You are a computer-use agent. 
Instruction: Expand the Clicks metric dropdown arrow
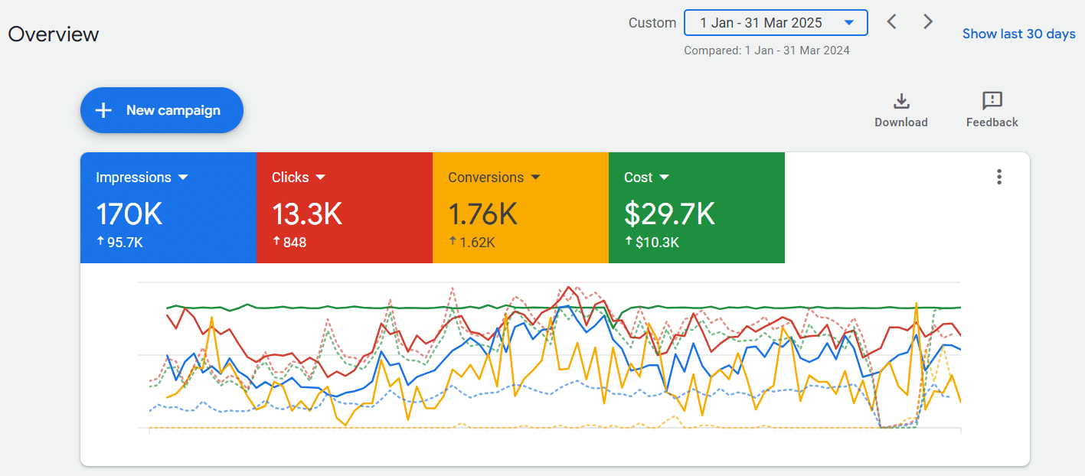320,178
